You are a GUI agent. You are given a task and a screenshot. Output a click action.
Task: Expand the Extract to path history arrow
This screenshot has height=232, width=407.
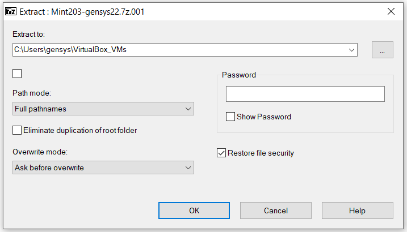pos(351,50)
